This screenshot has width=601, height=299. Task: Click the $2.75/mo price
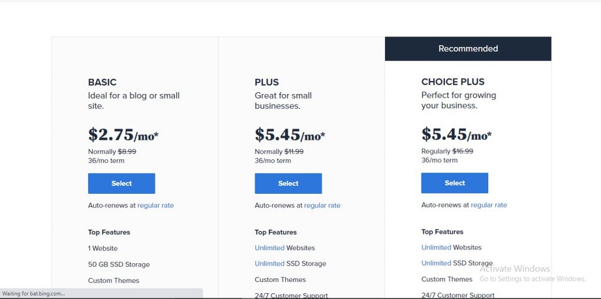click(x=123, y=135)
